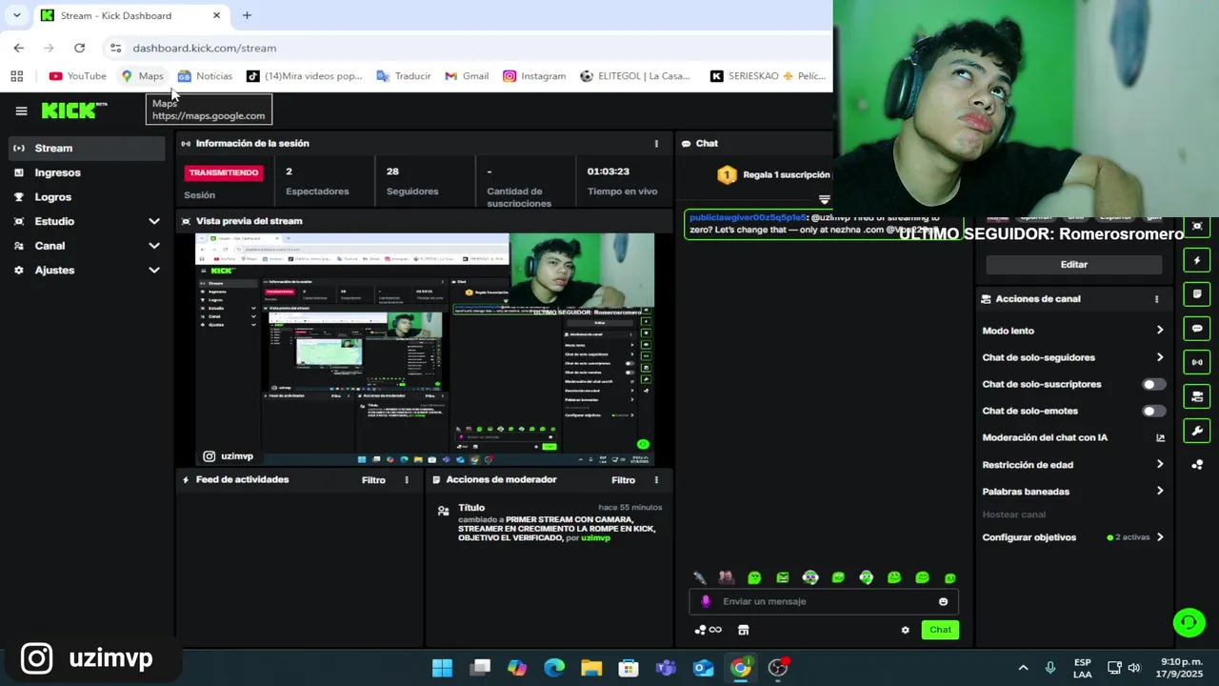
Task: Open volume control in system tray
Action: pos(1134,668)
